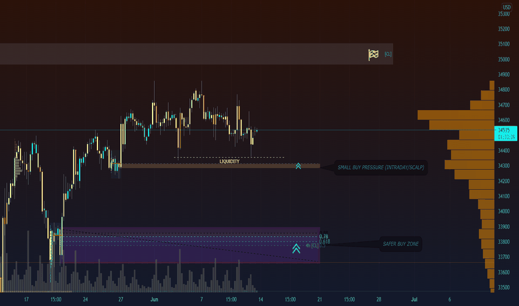Click the 34300 price axis label
This screenshot has width=519, height=306.
504,166
